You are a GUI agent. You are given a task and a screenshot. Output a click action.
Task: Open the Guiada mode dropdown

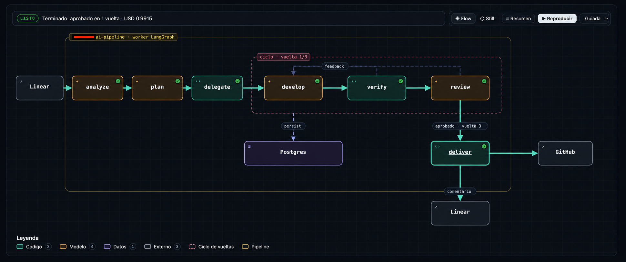(595, 18)
